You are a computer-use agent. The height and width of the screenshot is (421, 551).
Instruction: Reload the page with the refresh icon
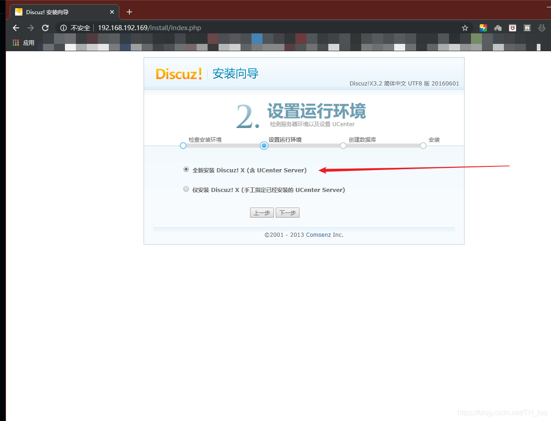coord(45,28)
